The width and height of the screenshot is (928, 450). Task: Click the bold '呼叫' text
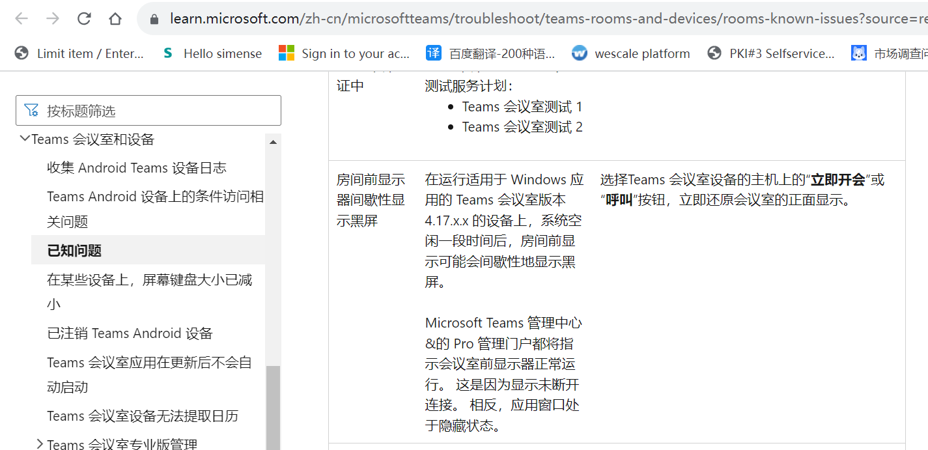pos(619,200)
